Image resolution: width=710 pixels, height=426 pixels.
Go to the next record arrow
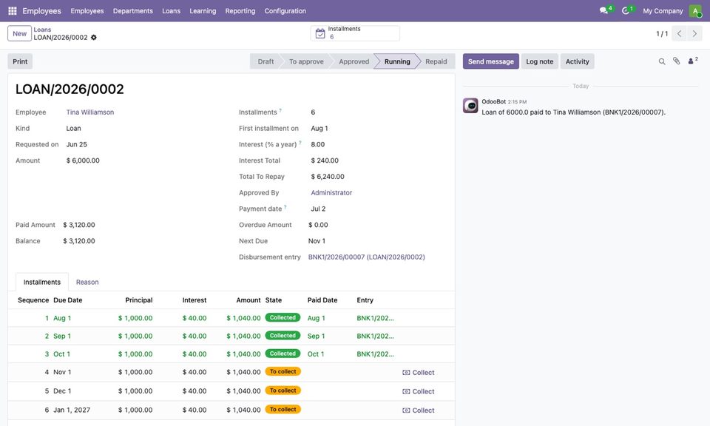(694, 33)
